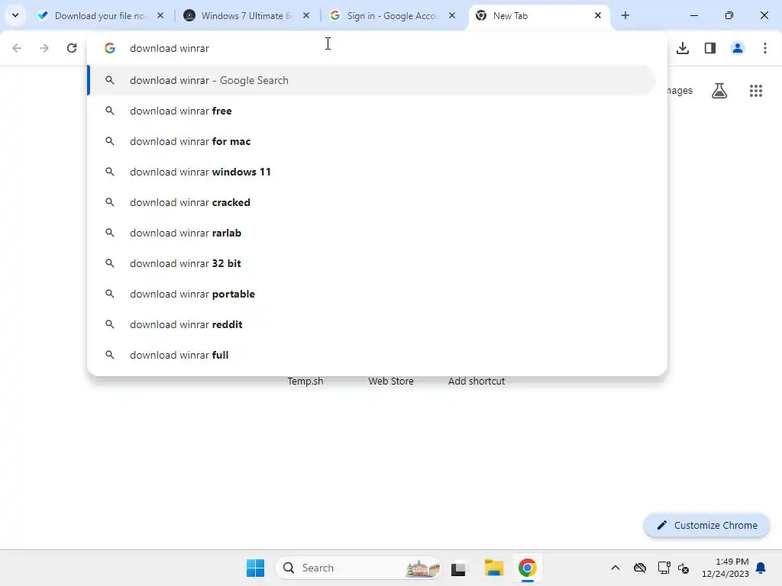782x586 pixels.
Task: Click the address bar text 'download winrar'
Action: [169, 48]
